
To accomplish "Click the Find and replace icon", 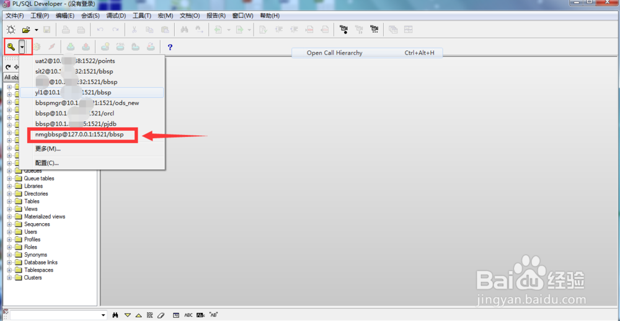I will tap(199, 30).
